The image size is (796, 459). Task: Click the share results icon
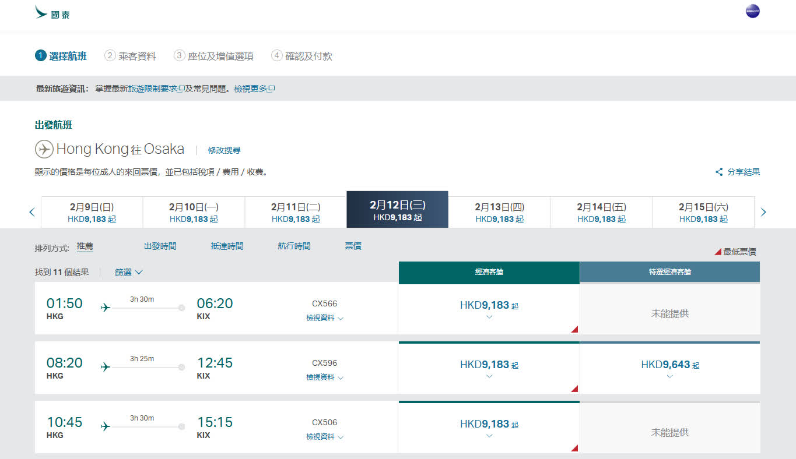point(719,172)
